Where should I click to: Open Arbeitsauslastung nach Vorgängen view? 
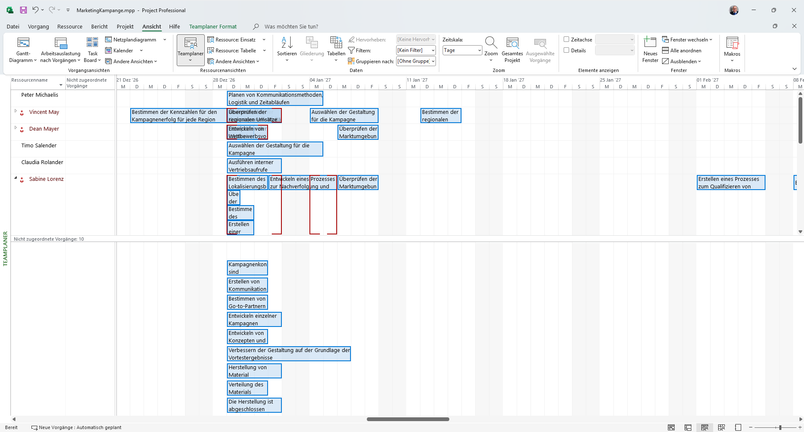tap(61, 50)
